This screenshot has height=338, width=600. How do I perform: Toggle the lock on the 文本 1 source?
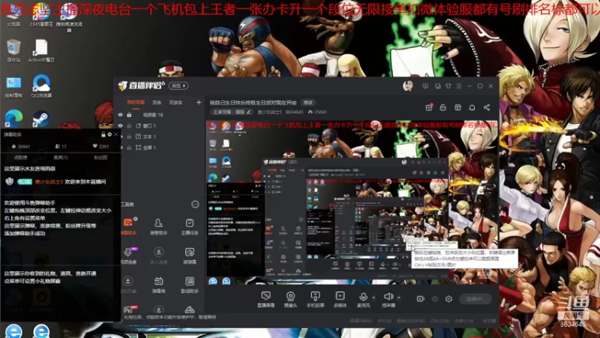pyautogui.click(x=129, y=137)
